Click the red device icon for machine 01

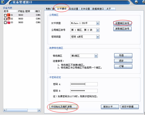(x=8, y=15)
